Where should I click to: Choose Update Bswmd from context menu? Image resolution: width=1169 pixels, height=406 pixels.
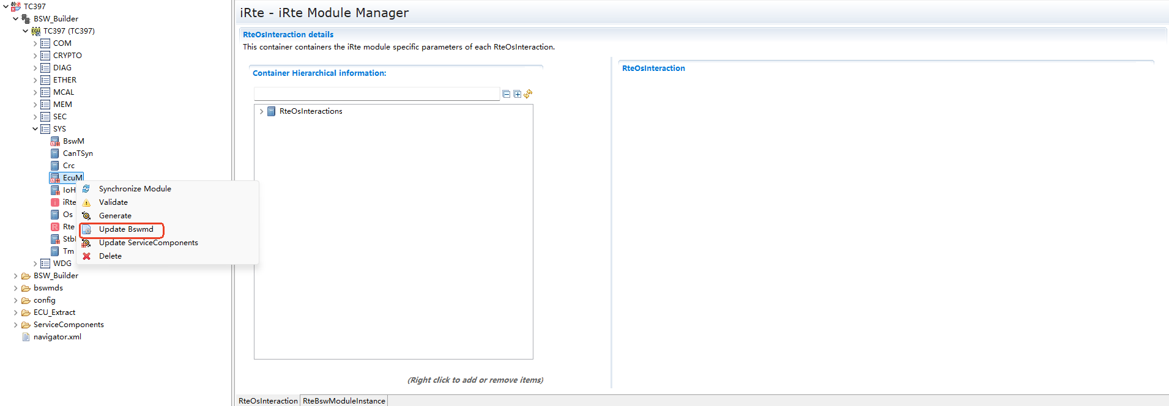[x=126, y=229]
